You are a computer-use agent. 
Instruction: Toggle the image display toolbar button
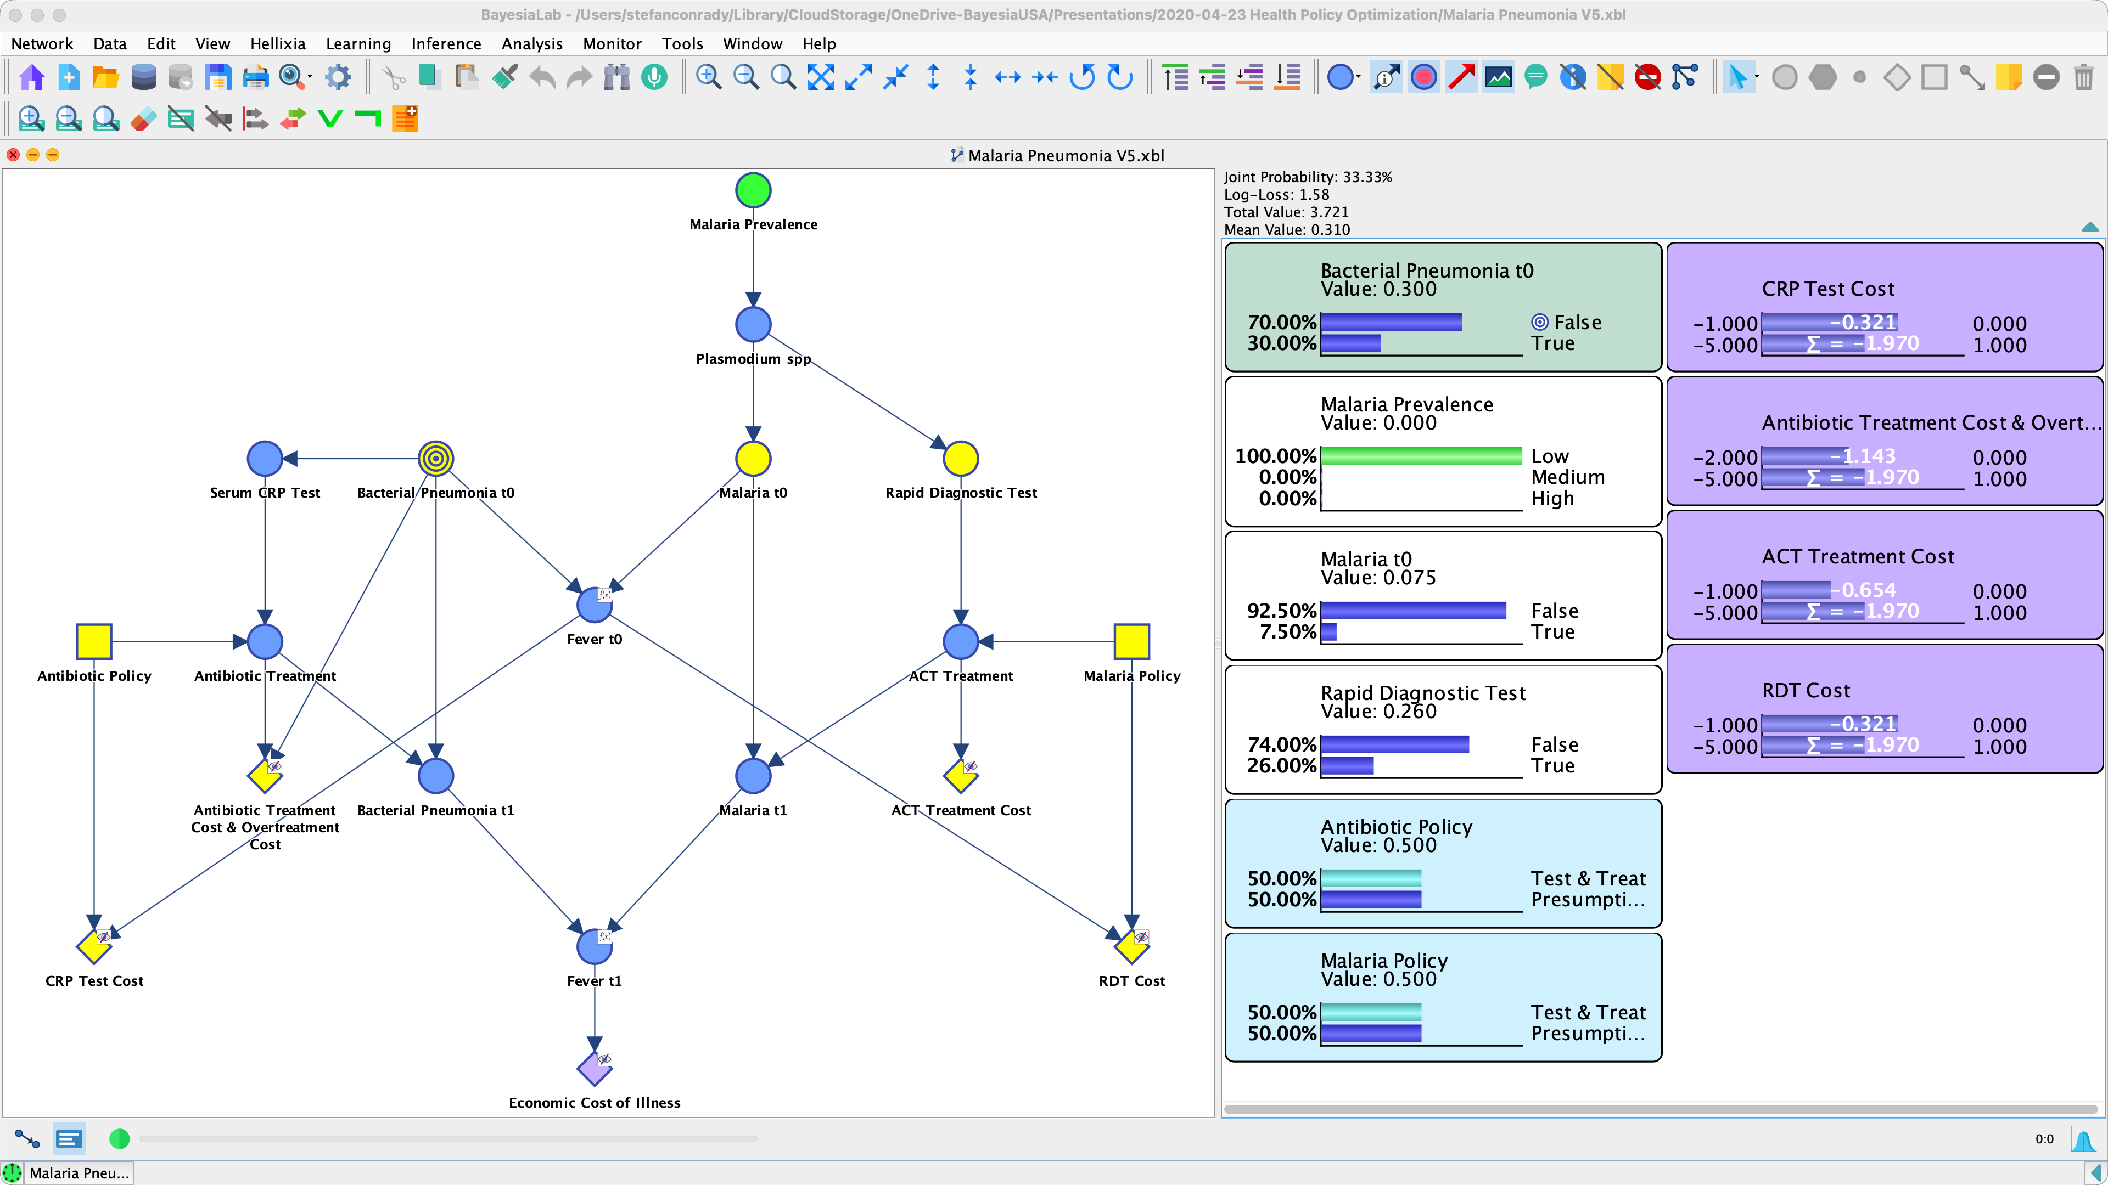1498,78
